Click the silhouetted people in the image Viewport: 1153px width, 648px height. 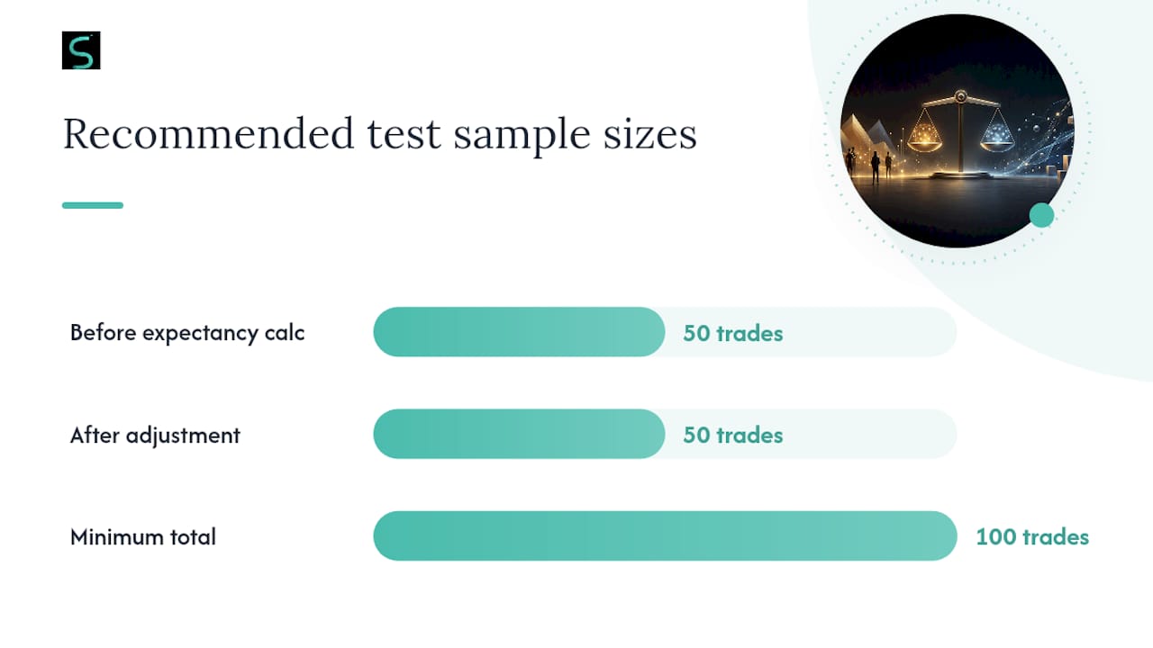868,164
